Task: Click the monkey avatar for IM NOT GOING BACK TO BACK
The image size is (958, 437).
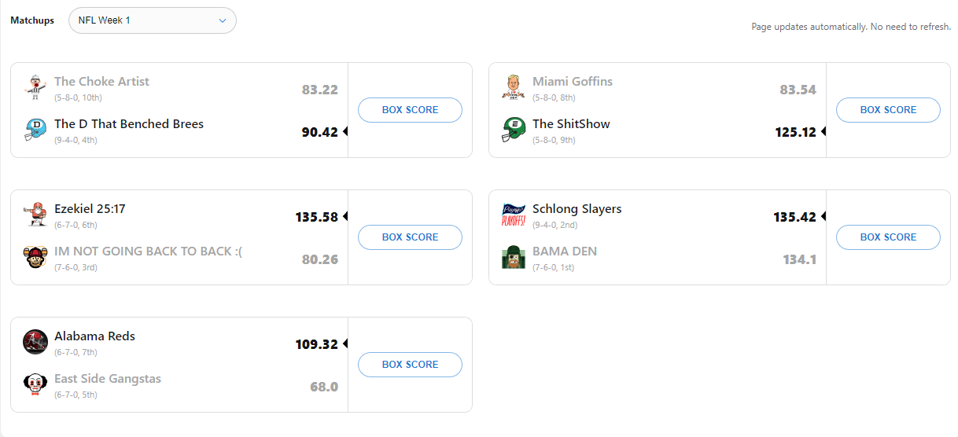Action: click(x=35, y=256)
